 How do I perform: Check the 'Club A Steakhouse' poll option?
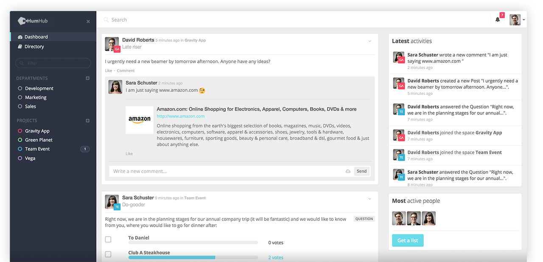click(x=108, y=254)
